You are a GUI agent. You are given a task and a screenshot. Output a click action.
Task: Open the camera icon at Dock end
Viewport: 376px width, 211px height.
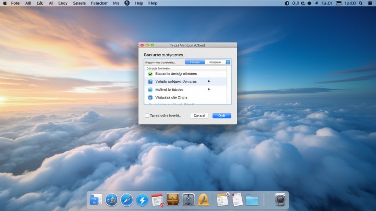tap(280, 199)
